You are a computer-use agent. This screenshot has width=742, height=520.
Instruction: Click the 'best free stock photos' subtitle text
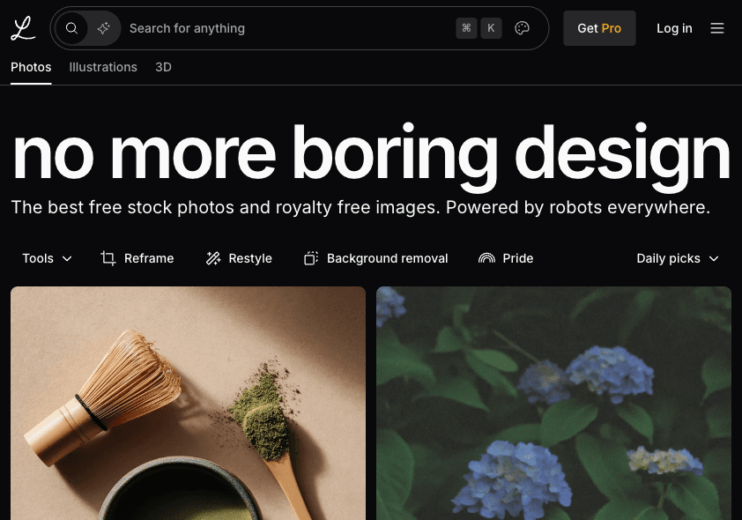click(x=360, y=207)
